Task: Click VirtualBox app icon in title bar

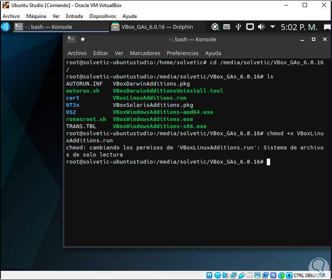Action: 6,5
